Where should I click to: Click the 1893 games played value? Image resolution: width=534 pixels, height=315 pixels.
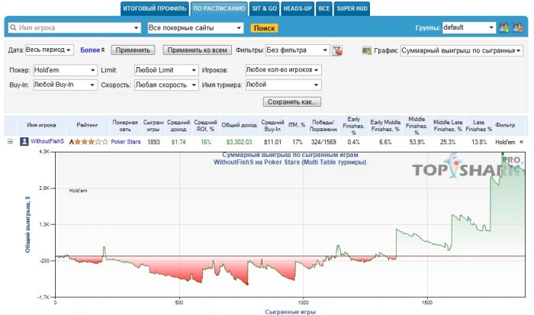coord(153,142)
